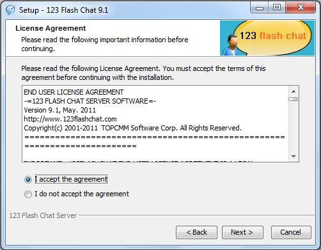The width and height of the screenshot is (321, 250).
Task: Click the 123 Flash Chat title bar icon
Action: click(x=10, y=10)
